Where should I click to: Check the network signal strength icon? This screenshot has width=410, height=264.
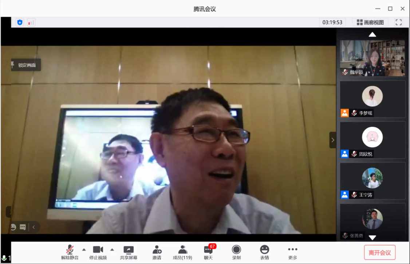click(x=31, y=23)
